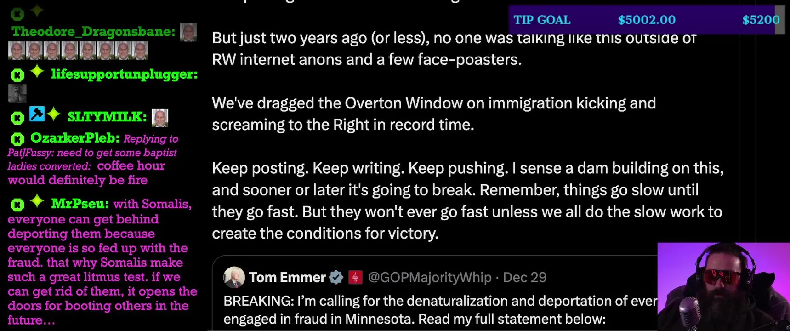This screenshot has height=331, width=790.
Task: Click the face emote after SLTYMILK's name
Action: click(x=160, y=118)
